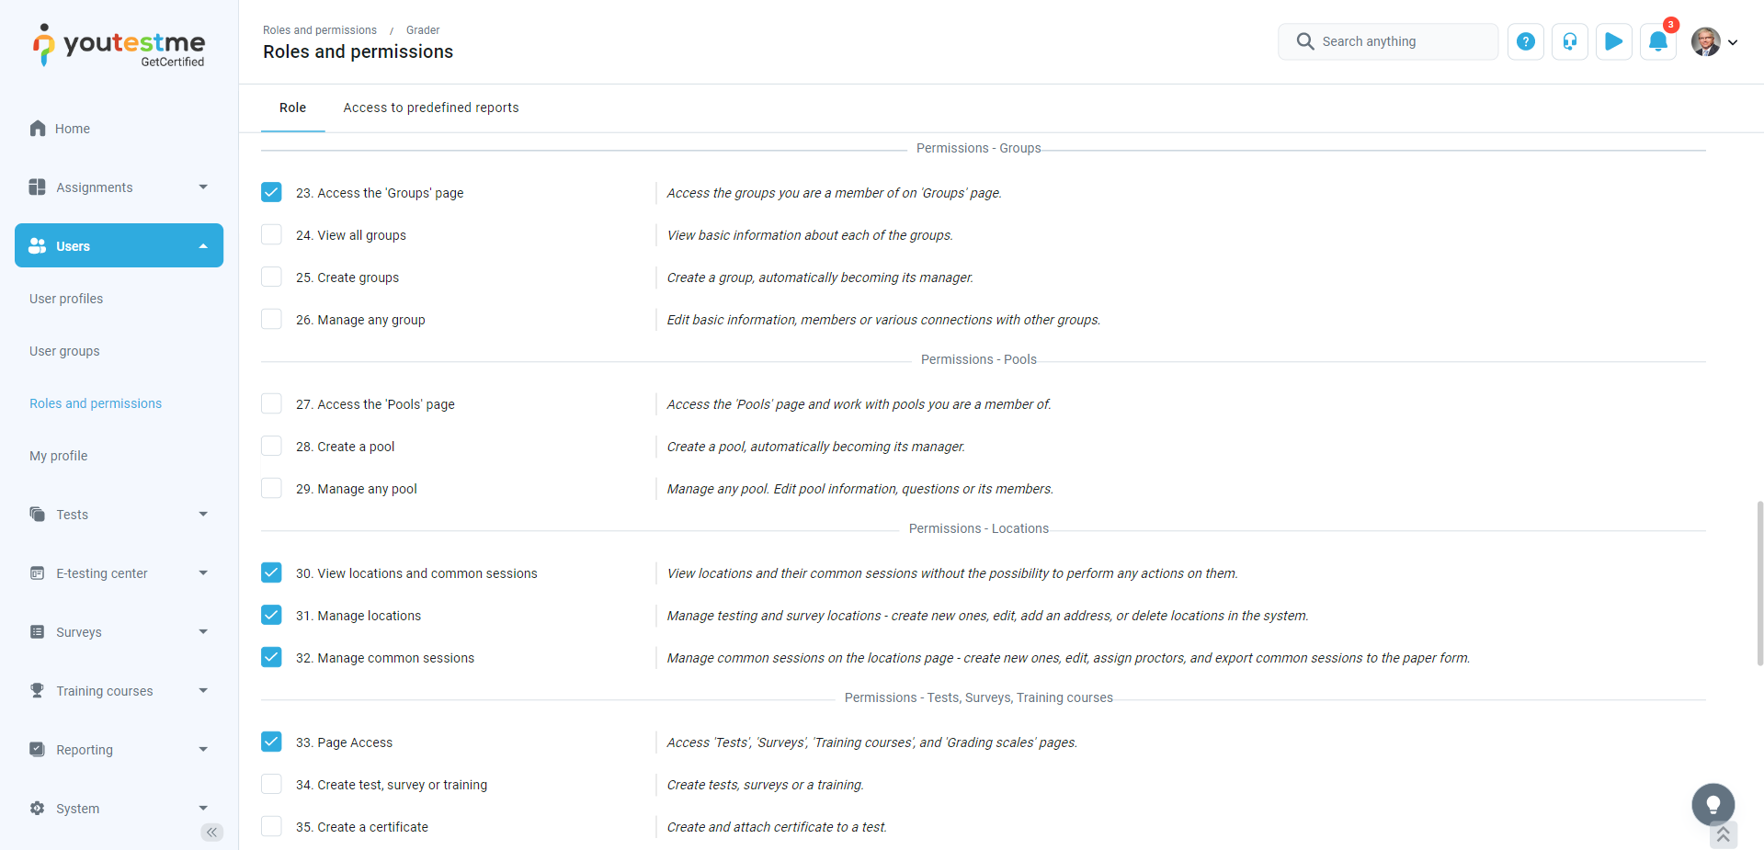Open the support headset icon
1764x850 pixels.
(x=1569, y=41)
